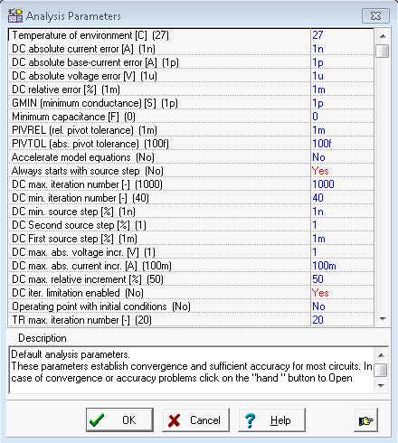Edit PIVREL pivot tolerance value 1m
Screen dimensions: 398x443
point(342,130)
